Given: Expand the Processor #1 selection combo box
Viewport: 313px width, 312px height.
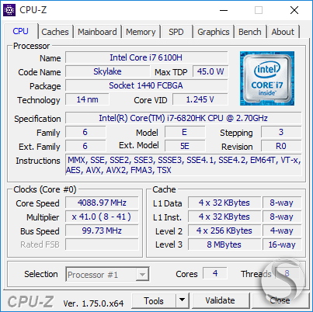Looking at the screenshot, I should point(107,275).
